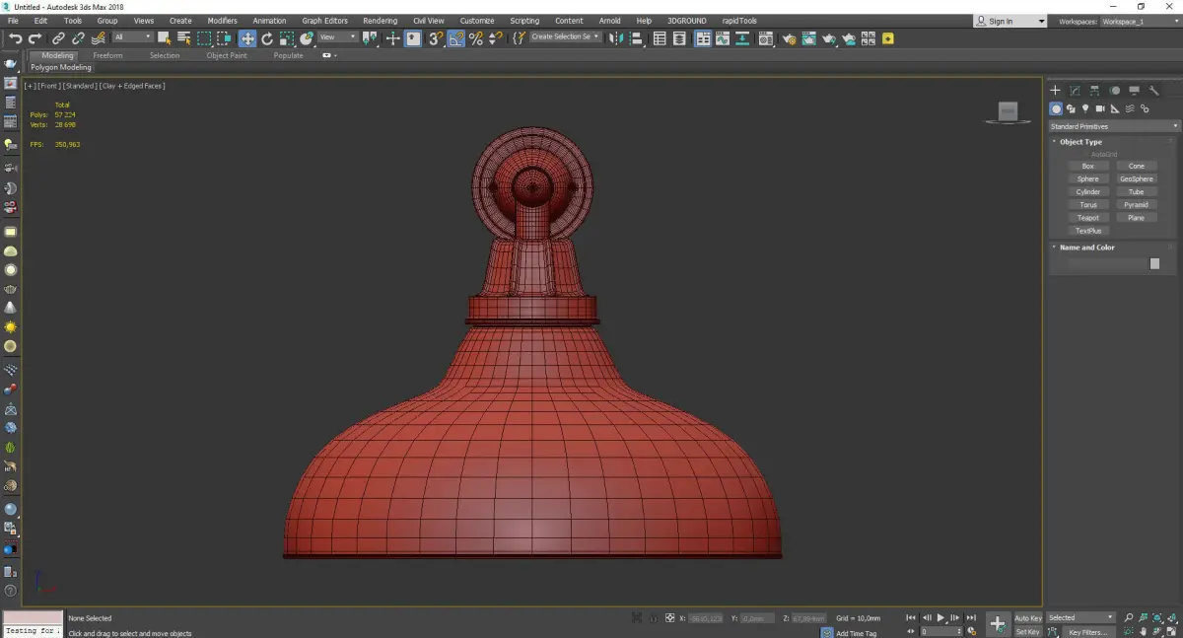Click the object color swatch
This screenshot has height=638, width=1183.
pos(1154,264)
